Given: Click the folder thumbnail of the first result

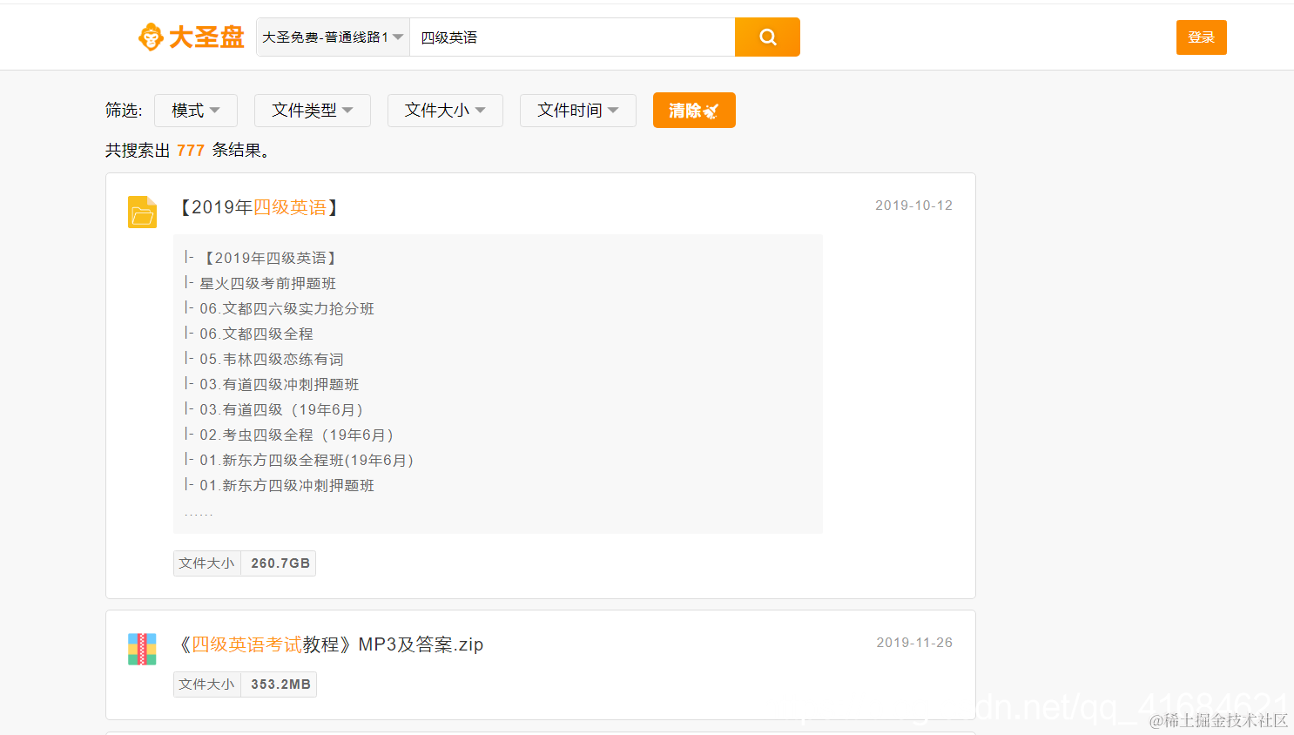Looking at the screenshot, I should [142, 212].
